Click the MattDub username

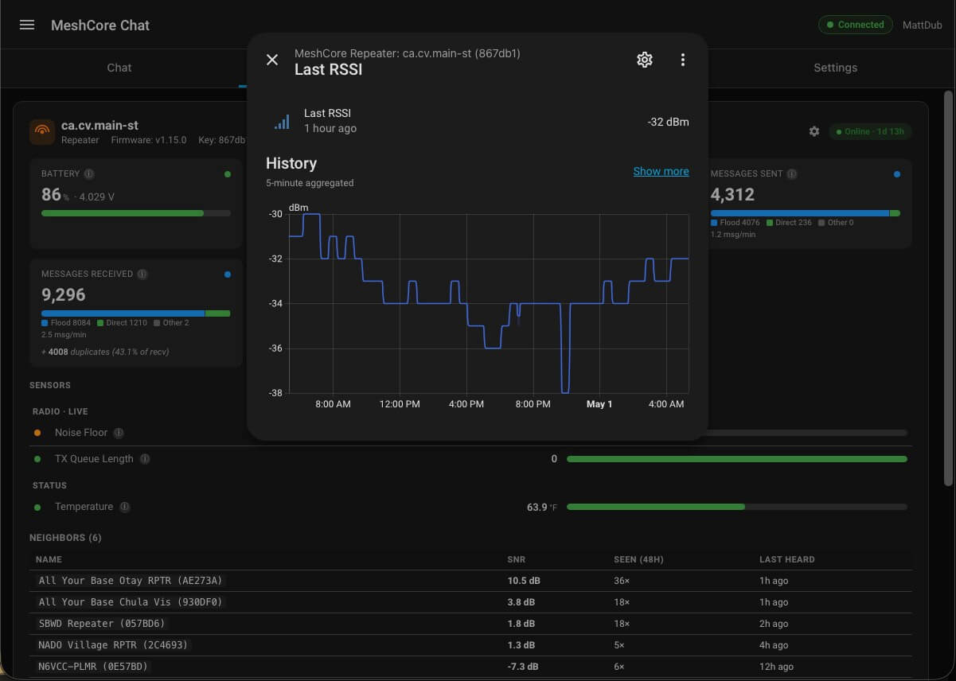tap(922, 25)
